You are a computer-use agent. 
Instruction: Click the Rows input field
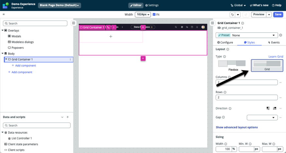(247, 97)
